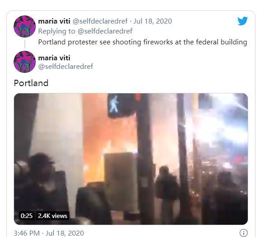The height and width of the screenshot is (237, 260).
Task: Open the Jul 18, 2020 date in the header
Action: (153, 21)
